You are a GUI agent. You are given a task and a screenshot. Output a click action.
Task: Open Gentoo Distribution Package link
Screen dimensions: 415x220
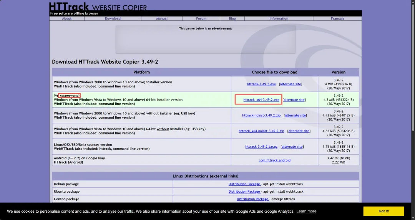(x=252, y=199)
